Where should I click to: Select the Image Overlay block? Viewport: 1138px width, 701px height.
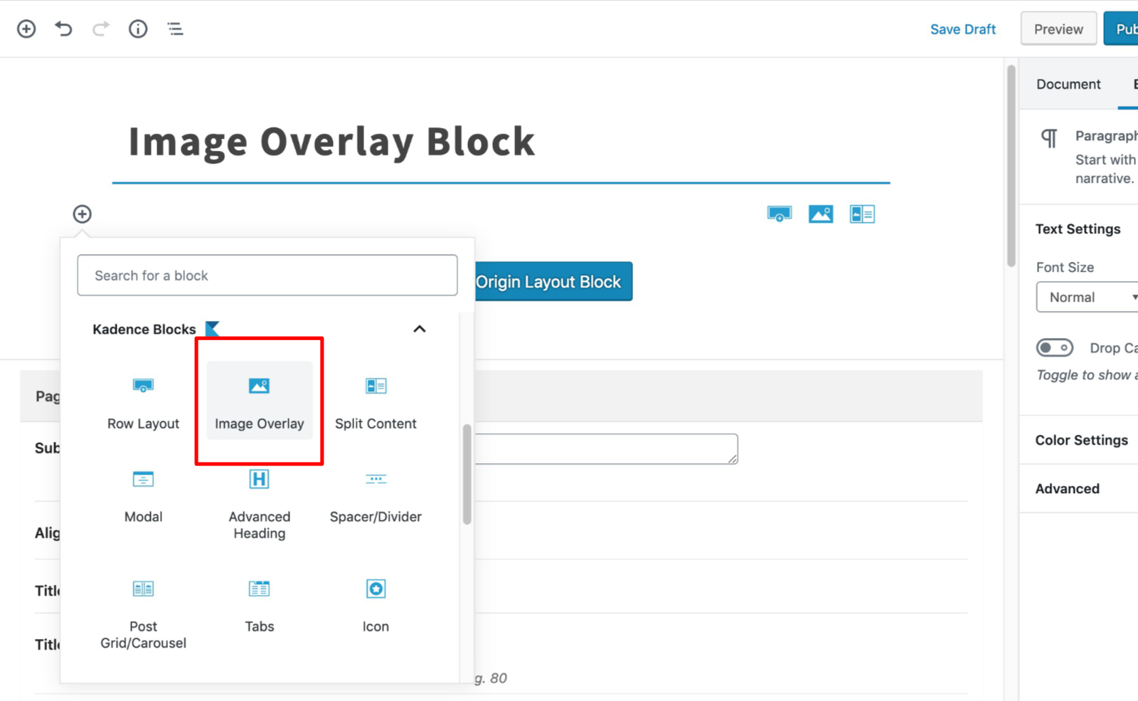[260, 401]
